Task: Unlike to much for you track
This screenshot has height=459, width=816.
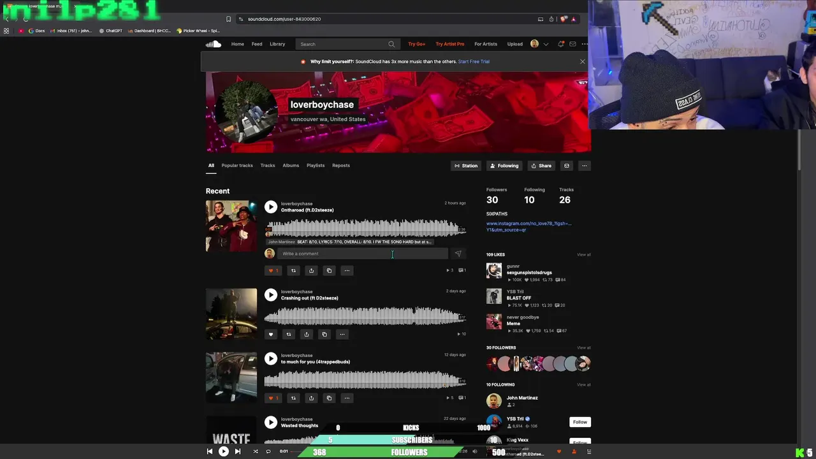Action: 273,398
